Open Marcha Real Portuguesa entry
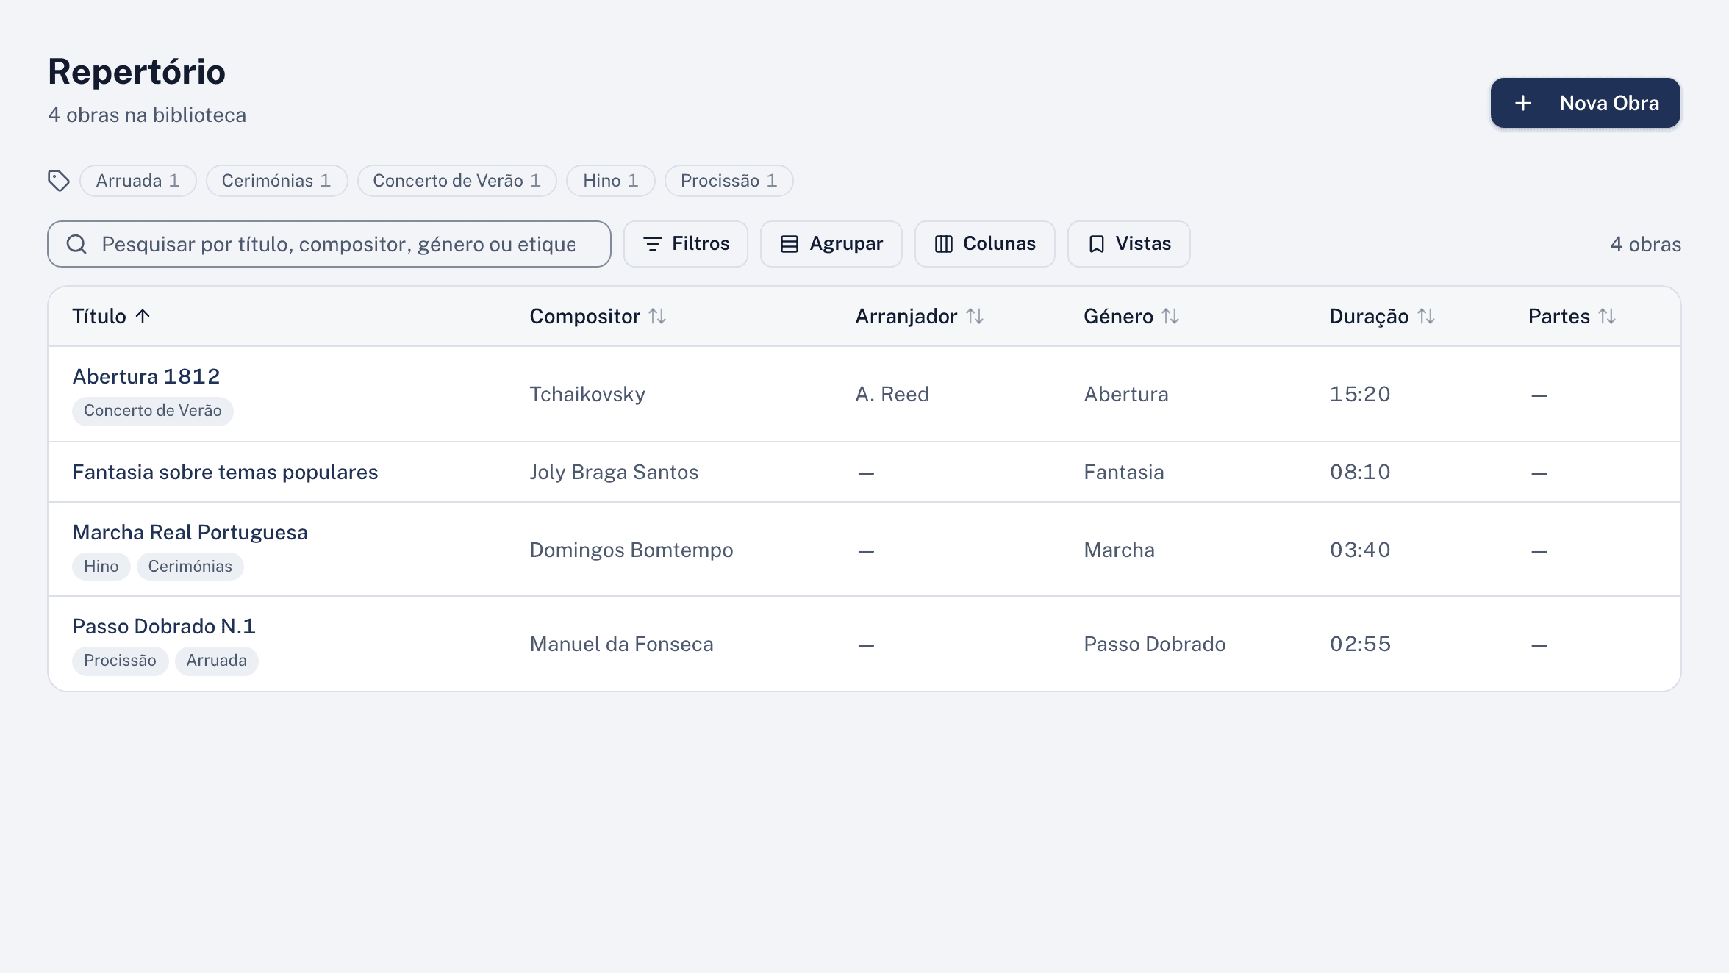 (190, 532)
